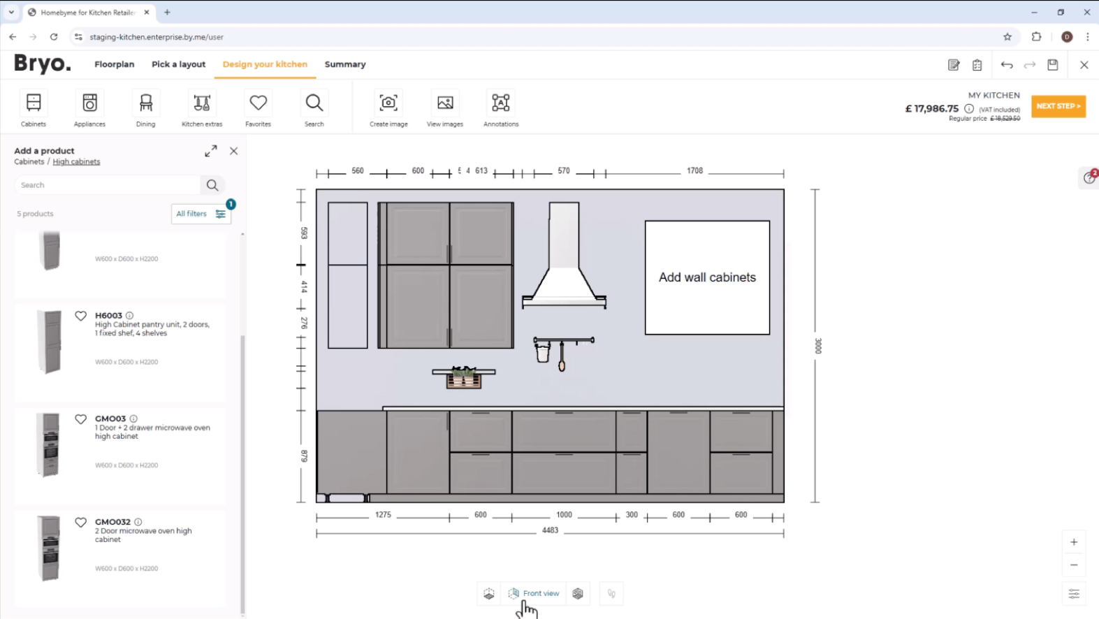
Task: Focus the product Search field
Action: click(108, 185)
